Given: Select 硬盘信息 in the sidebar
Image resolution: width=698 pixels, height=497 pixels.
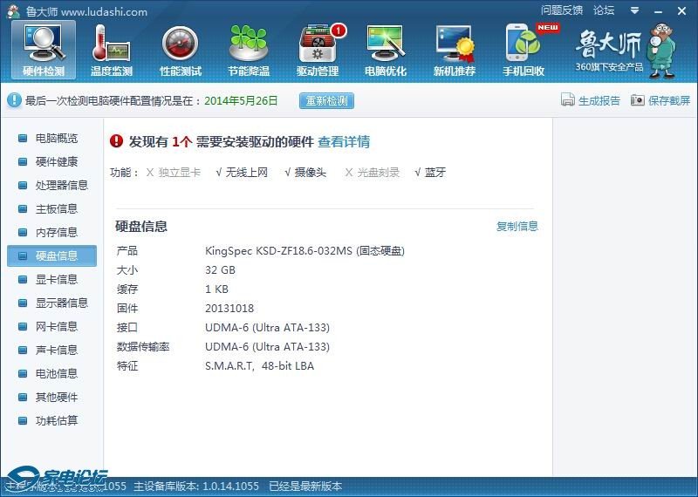Looking at the screenshot, I should click(x=51, y=255).
